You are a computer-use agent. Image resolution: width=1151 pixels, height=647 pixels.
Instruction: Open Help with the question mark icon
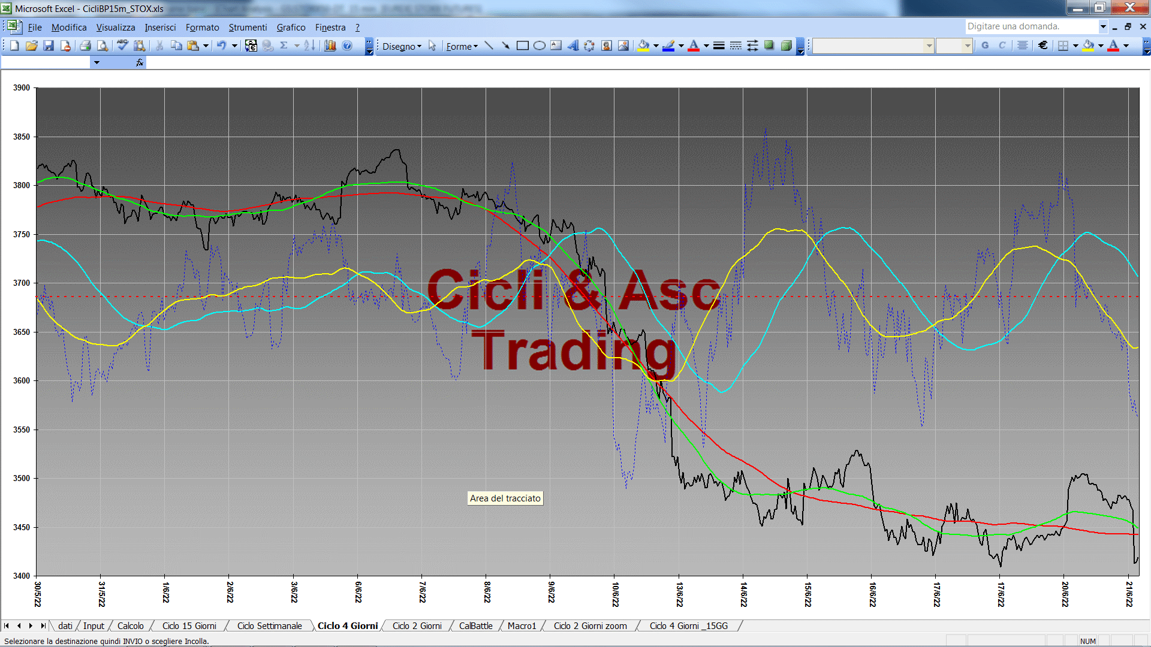[347, 46]
